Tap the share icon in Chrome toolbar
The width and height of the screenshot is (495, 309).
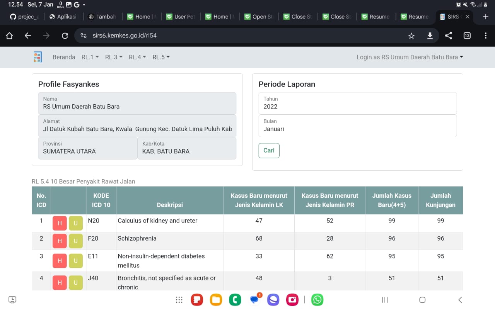click(448, 36)
